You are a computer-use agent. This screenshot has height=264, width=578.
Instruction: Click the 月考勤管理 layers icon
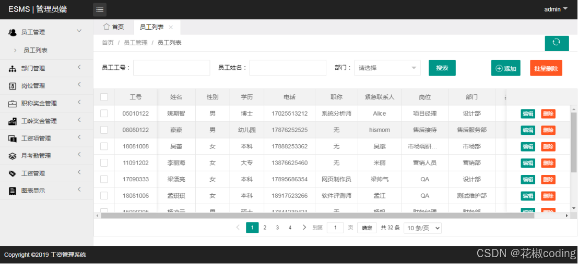tap(13, 156)
